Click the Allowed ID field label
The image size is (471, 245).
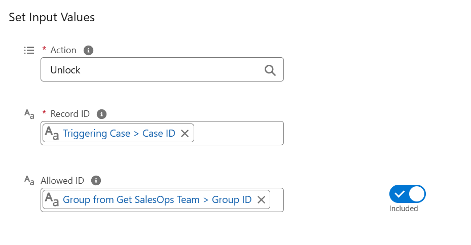coord(62,181)
